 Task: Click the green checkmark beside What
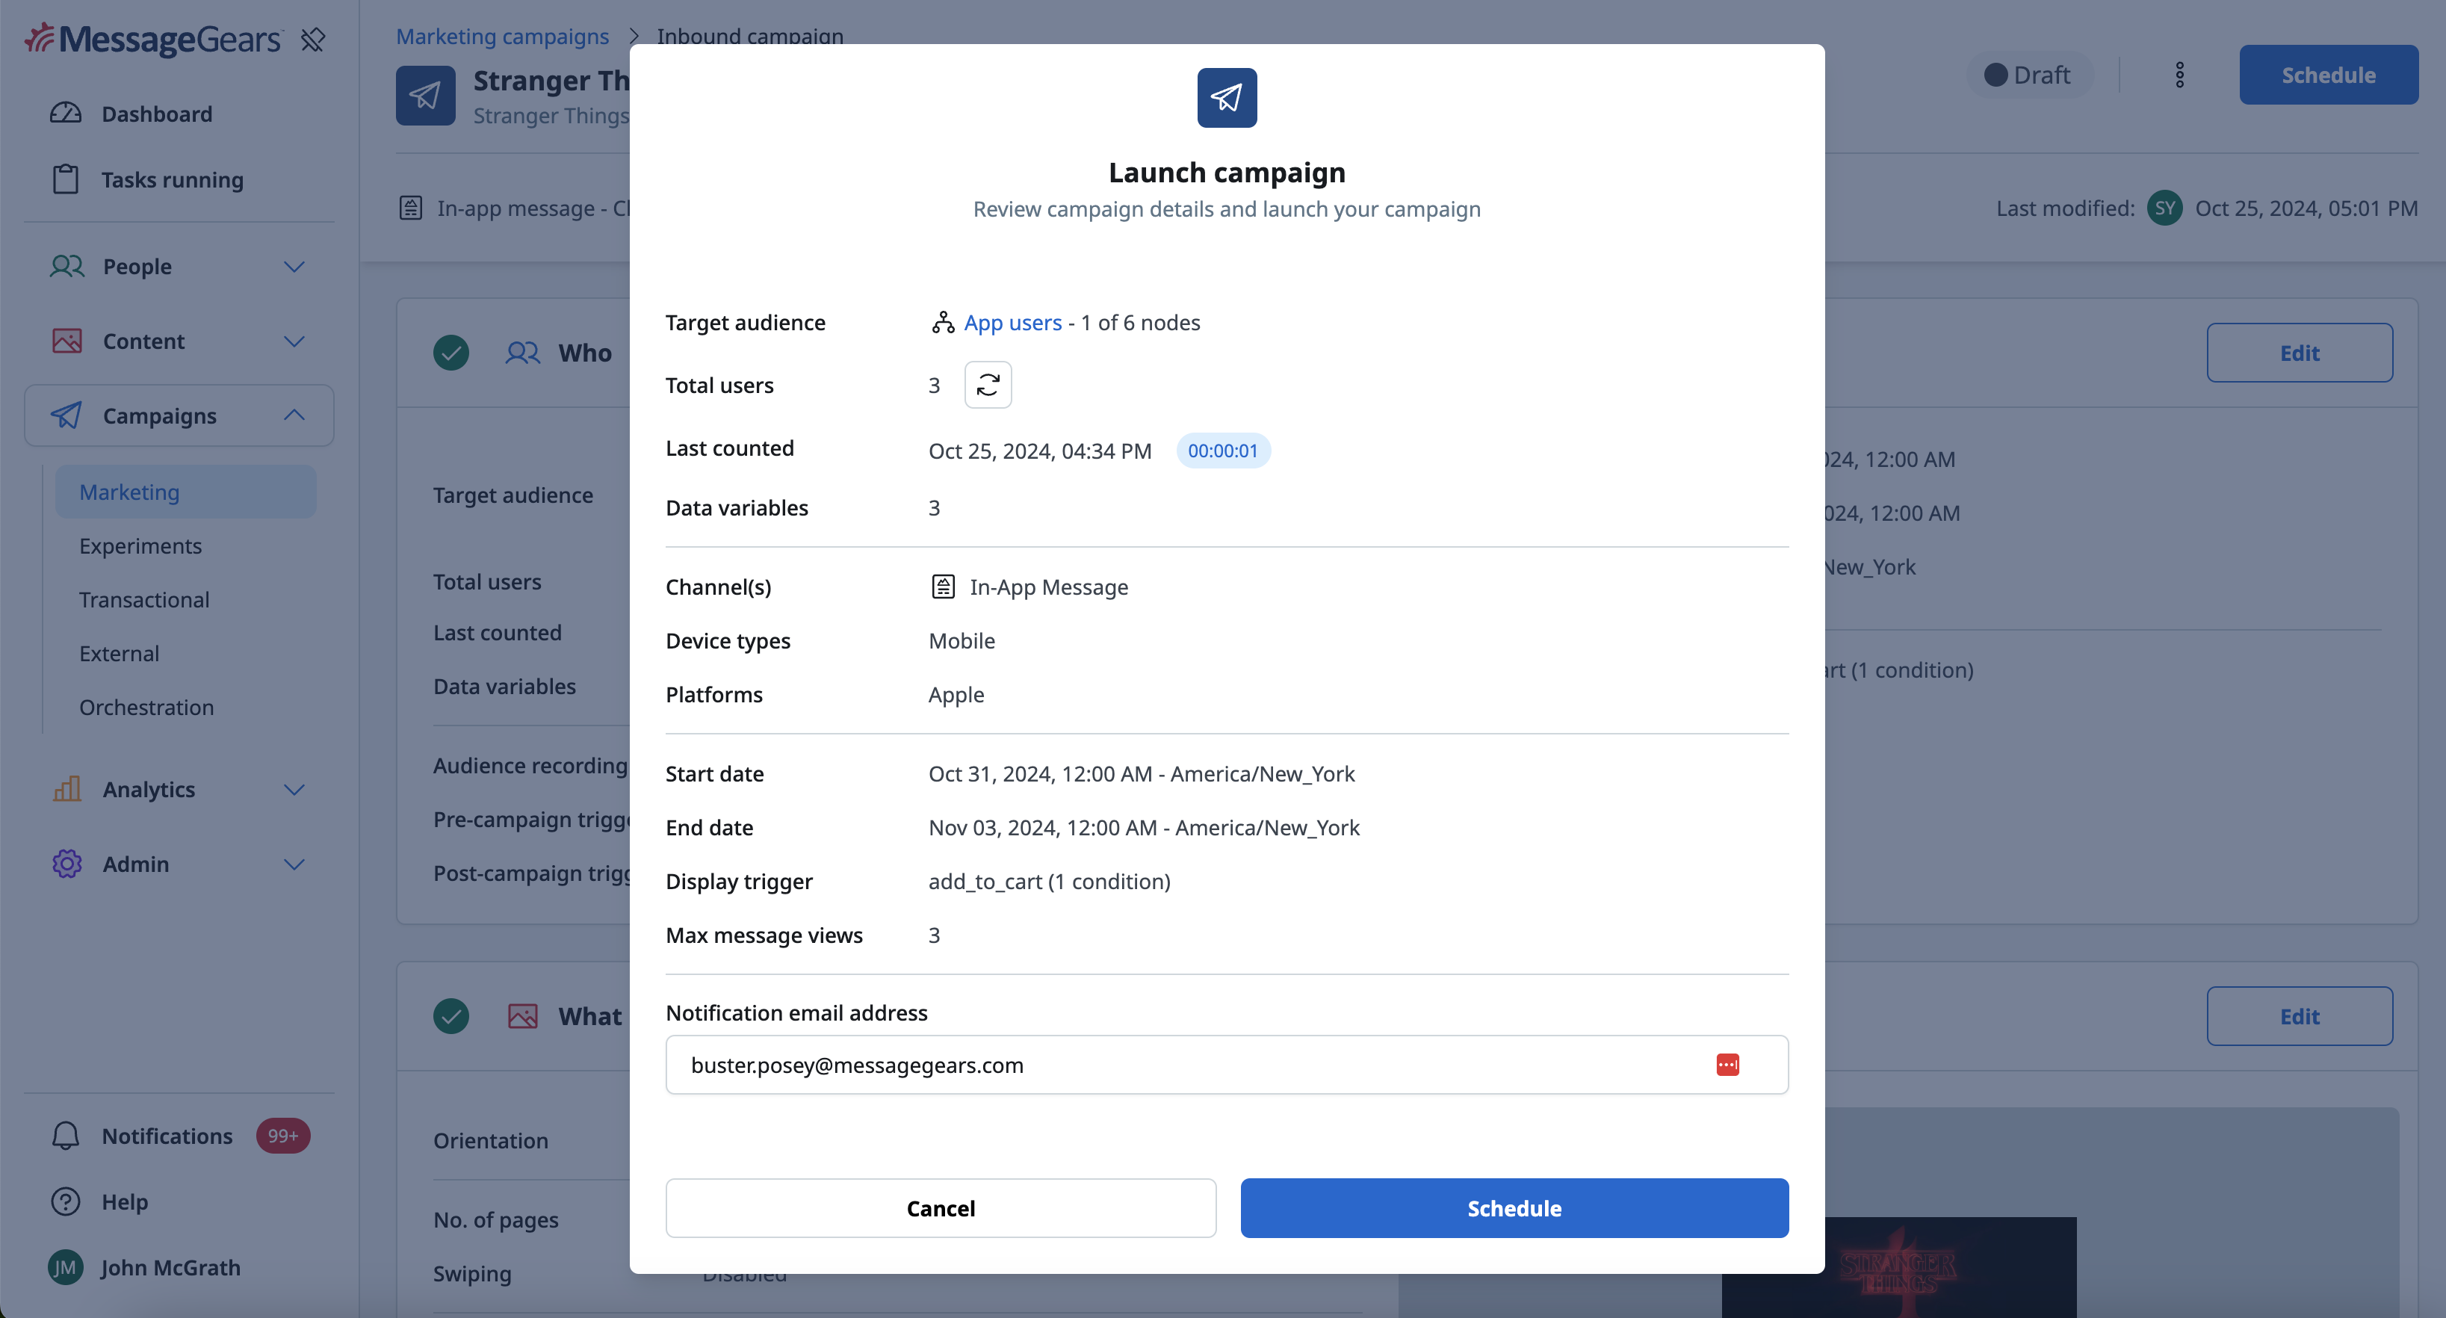click(451, 1016)
